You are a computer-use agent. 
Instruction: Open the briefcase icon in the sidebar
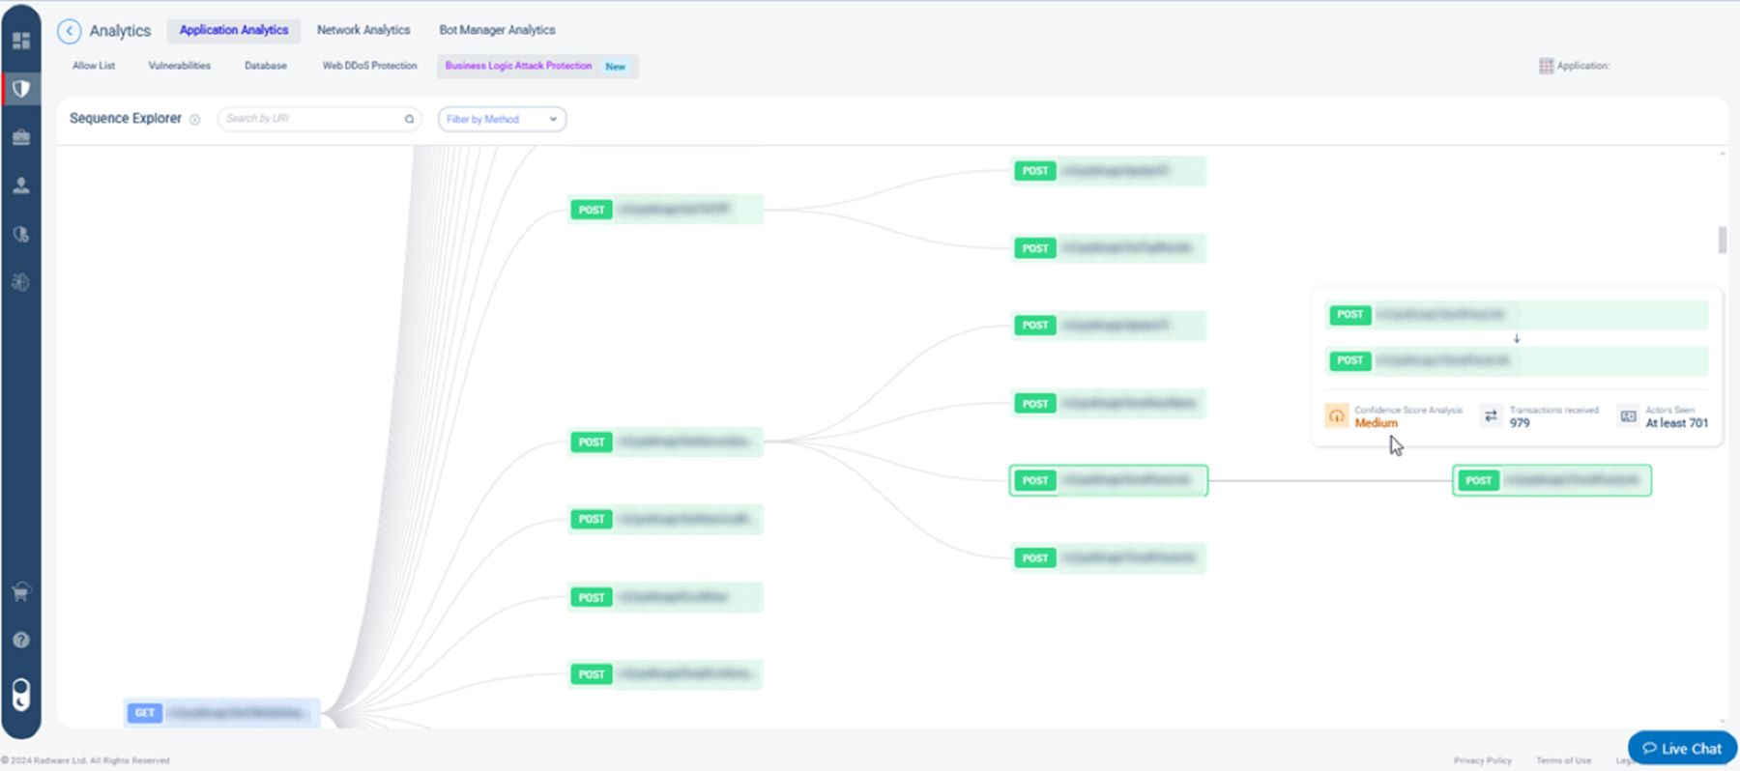point(21,137)
